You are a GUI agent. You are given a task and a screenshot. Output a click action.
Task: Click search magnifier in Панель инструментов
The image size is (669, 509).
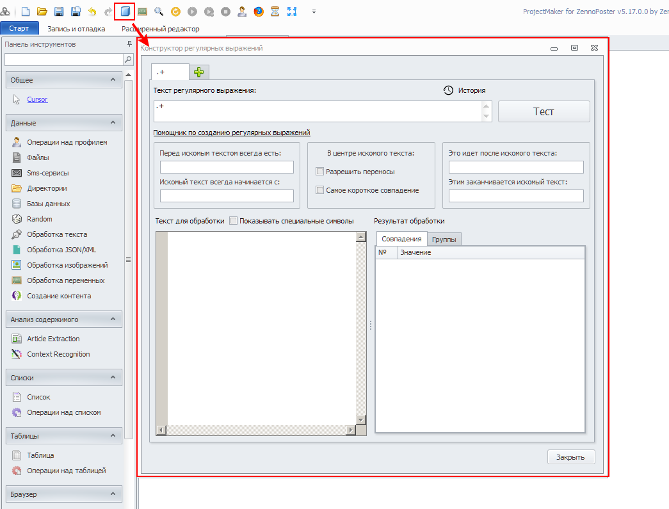pyautogui.click(x=128, y=60)
